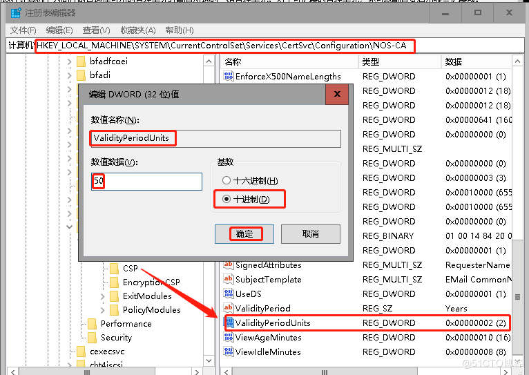Click the 取消 button in dialog
529x375 pixels.
310,233
